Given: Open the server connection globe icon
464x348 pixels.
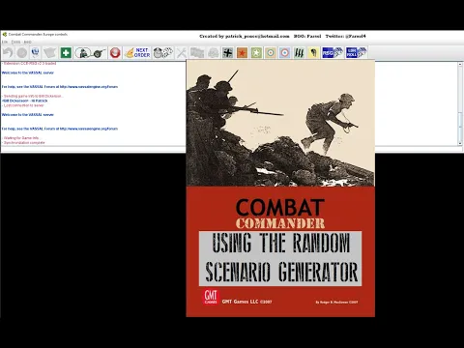Looking at the screenshot, I should [x=36, y=52].
